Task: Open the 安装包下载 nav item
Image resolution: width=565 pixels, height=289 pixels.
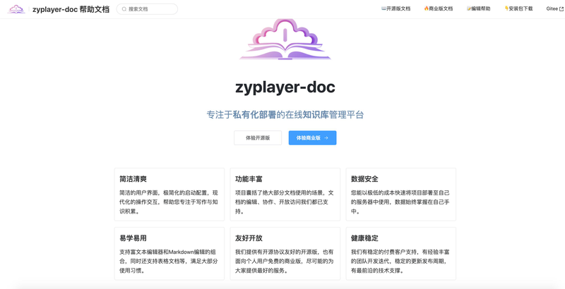Action: click(518, 8)
